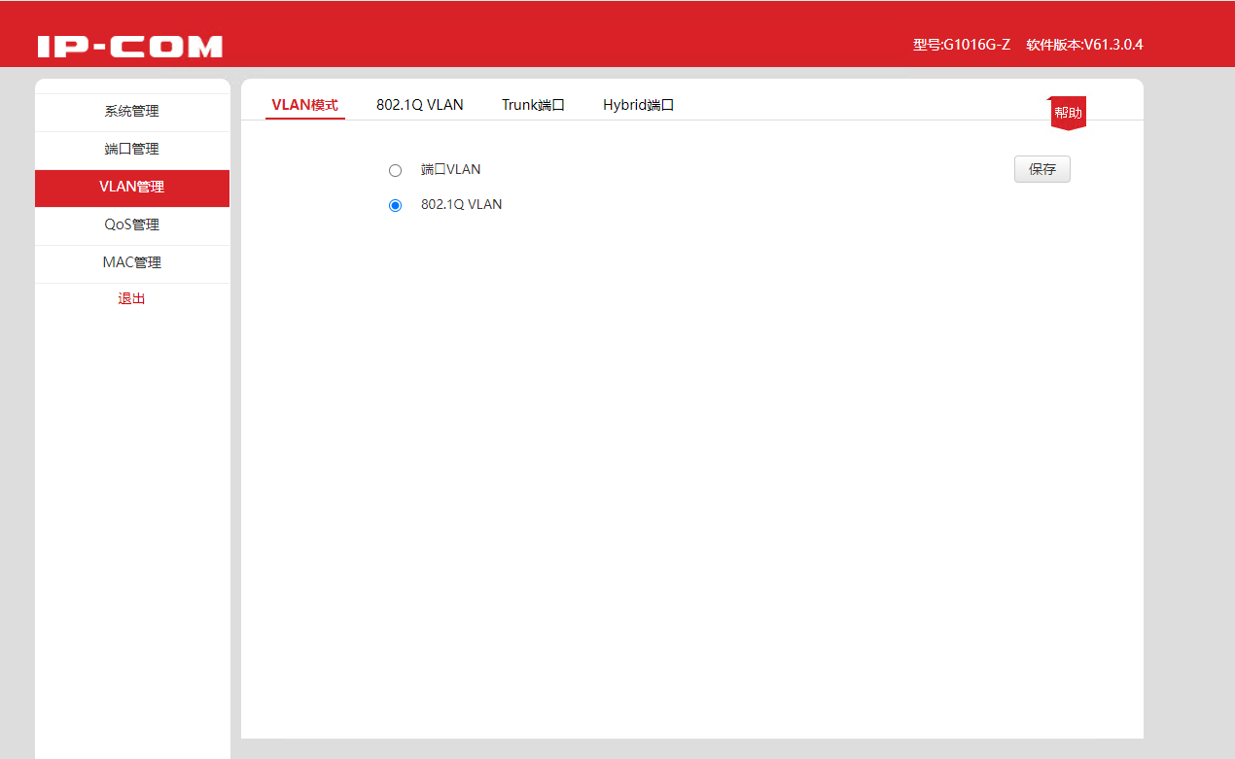
Task: Open 端口管理 in the sidebar
Action: [132, 150]
